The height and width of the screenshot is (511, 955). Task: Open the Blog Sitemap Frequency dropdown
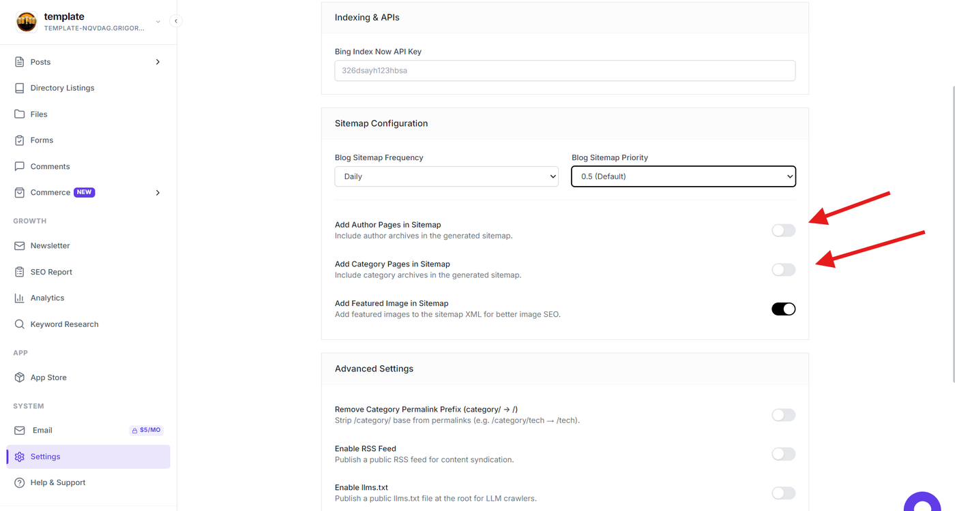(x=447, y=176)
